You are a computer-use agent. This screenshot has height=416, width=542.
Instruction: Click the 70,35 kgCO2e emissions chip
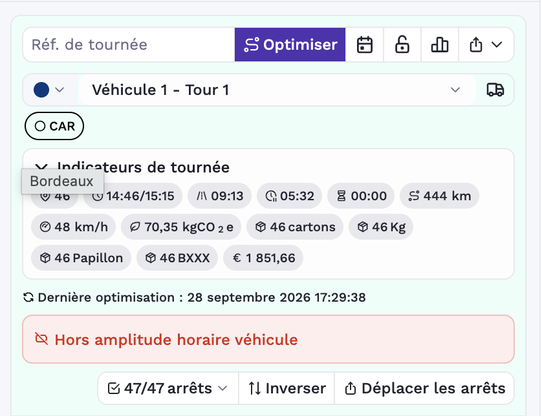181,227
